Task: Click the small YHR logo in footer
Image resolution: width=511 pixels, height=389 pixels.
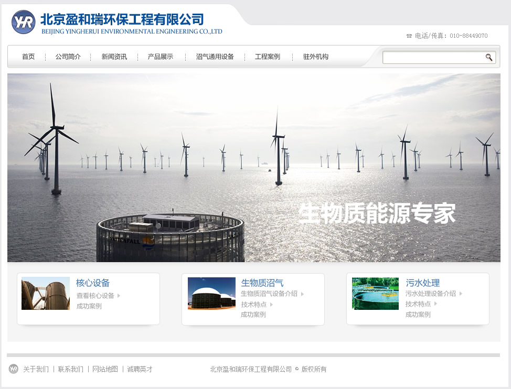Action: tap(14, 369)
